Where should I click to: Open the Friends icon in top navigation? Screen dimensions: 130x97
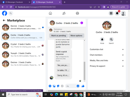64,13
